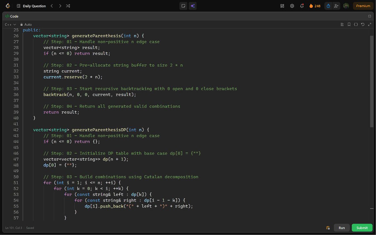Viewport: 376px width, 235px height.
Task: Minimize the Code panel
Action: (369, 16)
